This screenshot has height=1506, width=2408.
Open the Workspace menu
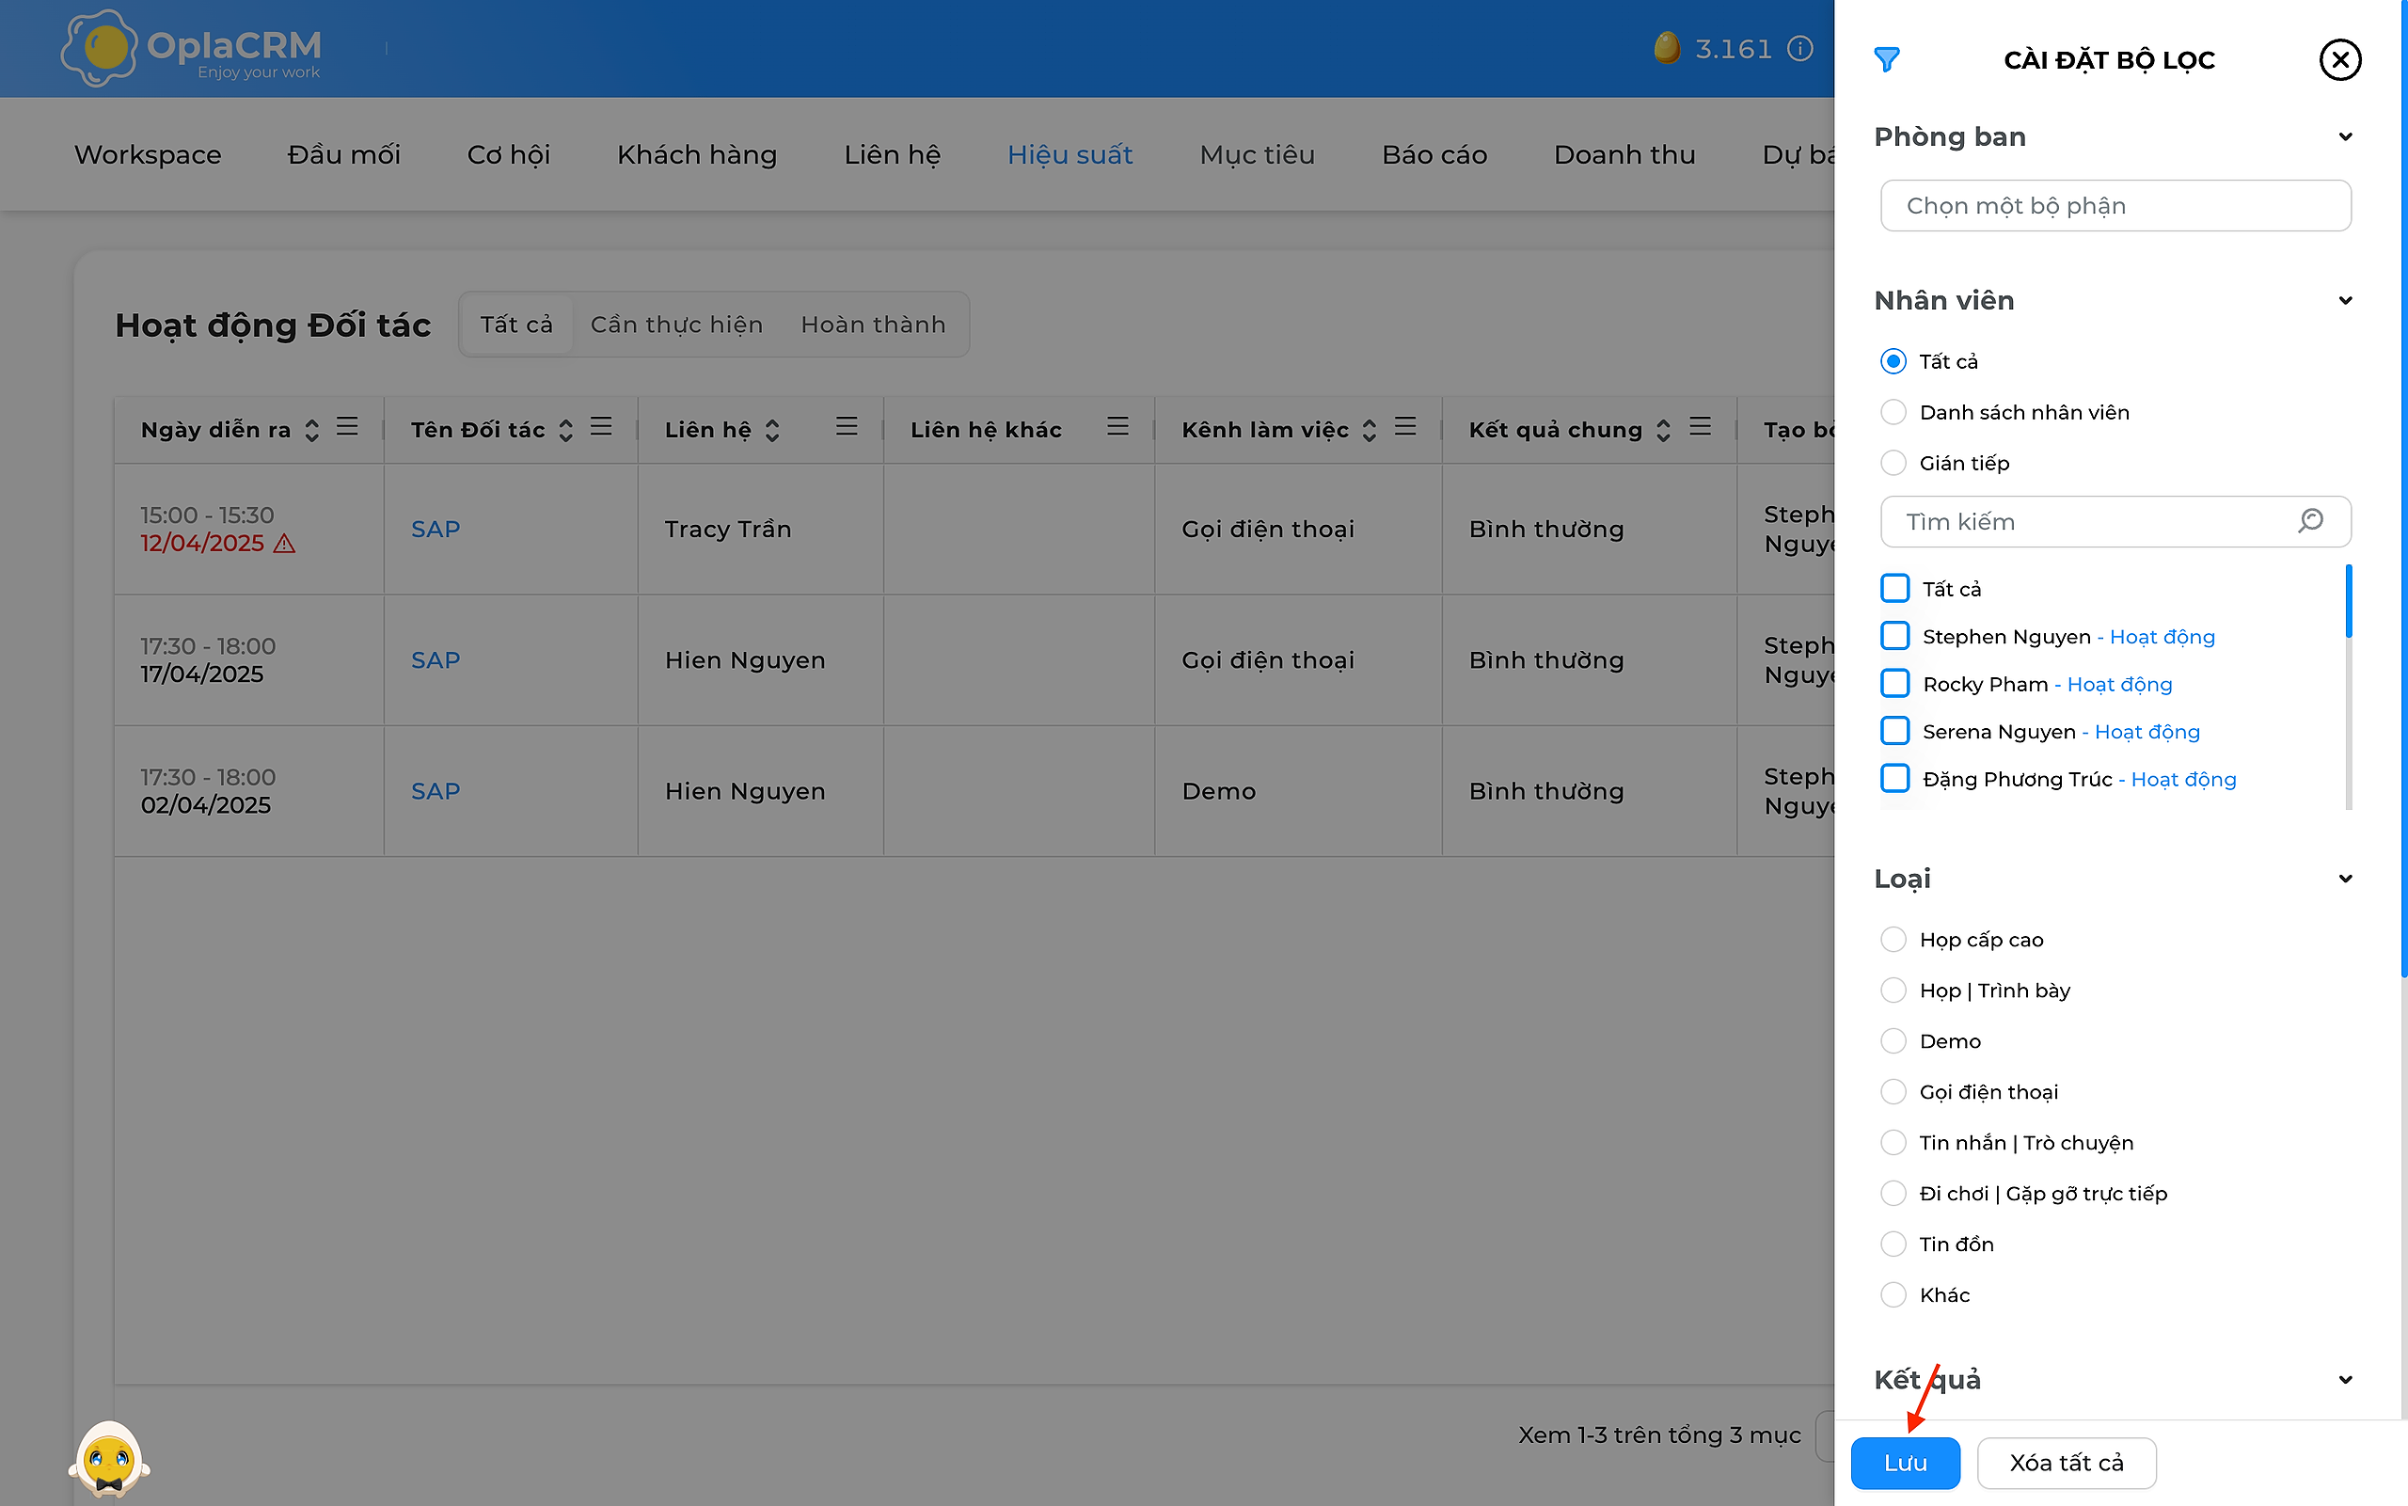click(148, 154)
